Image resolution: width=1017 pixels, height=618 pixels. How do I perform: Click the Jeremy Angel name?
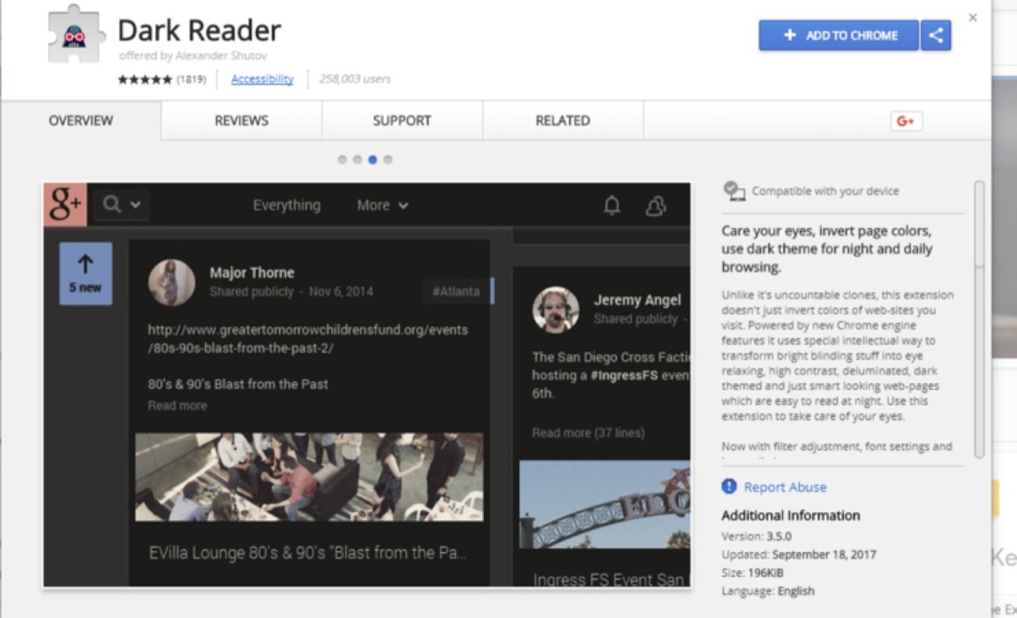637,300
